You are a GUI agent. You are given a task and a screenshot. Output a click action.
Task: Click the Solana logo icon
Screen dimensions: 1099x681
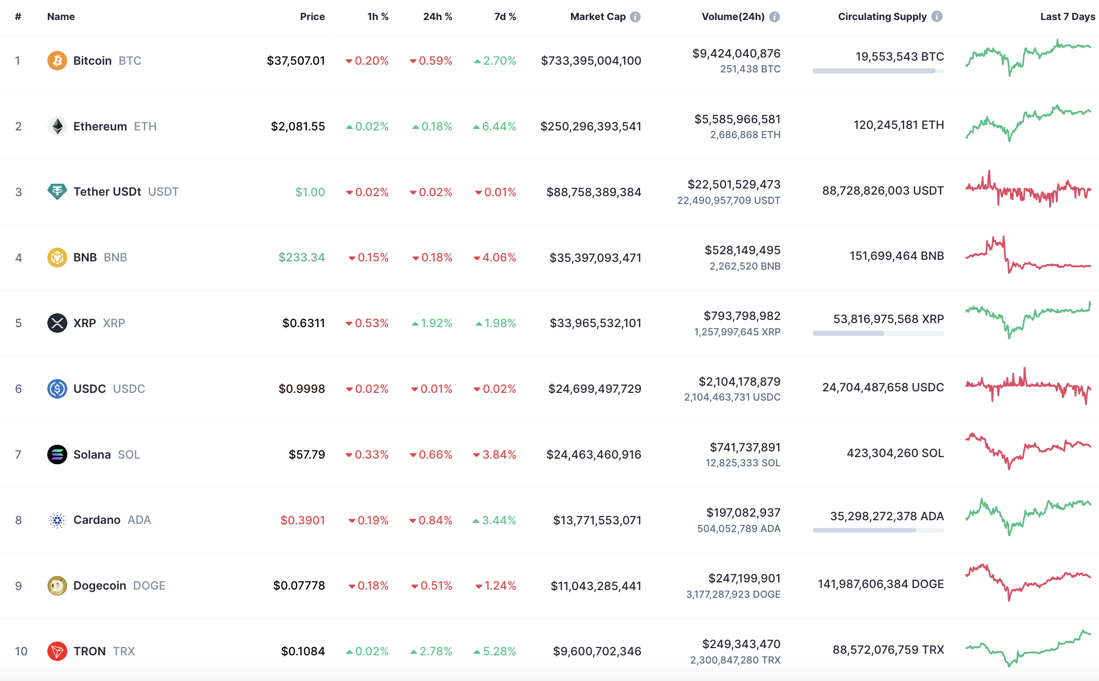57,455
